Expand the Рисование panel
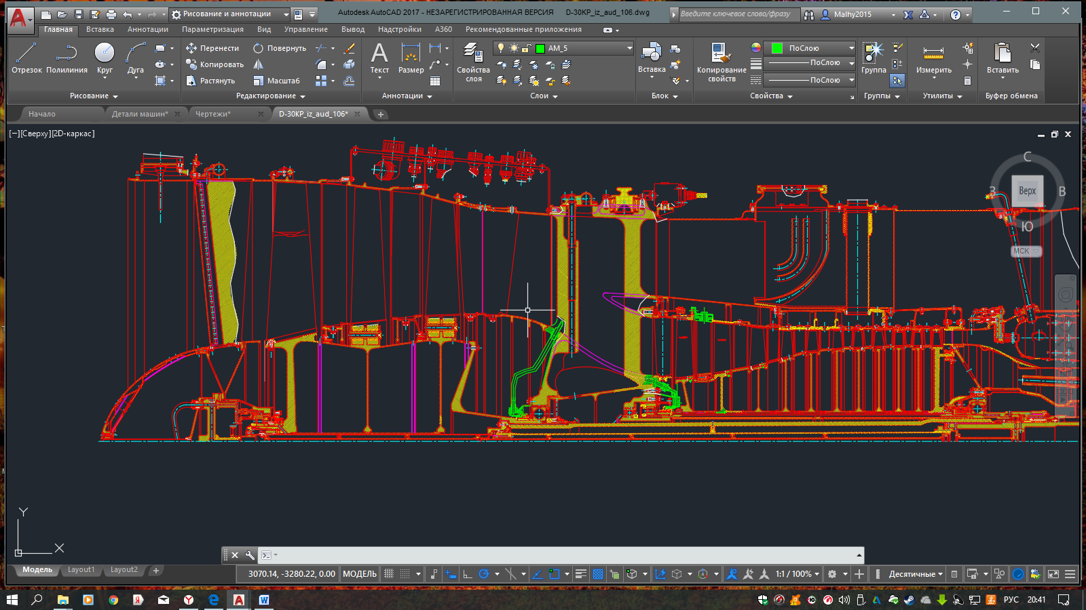1086x610 pixels. [94, 96]
